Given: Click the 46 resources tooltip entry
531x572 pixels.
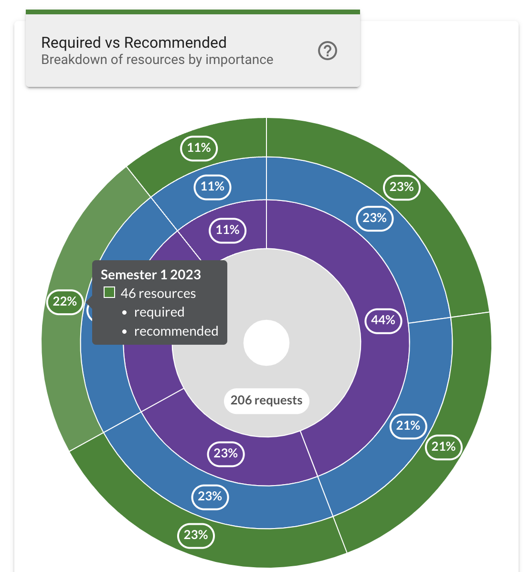Looking at the screenshot, I should coord(158,293).
